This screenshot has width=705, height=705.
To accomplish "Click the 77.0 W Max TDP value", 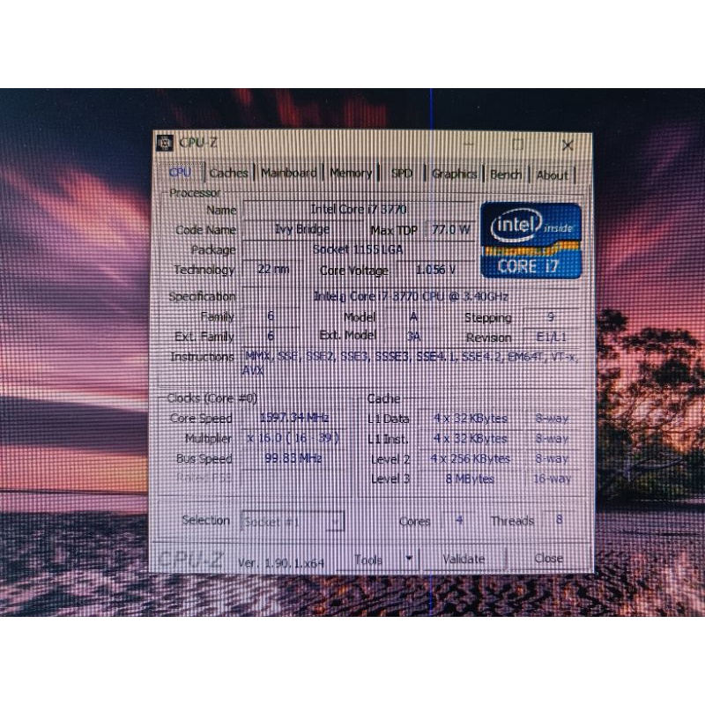I will point(450,230).
